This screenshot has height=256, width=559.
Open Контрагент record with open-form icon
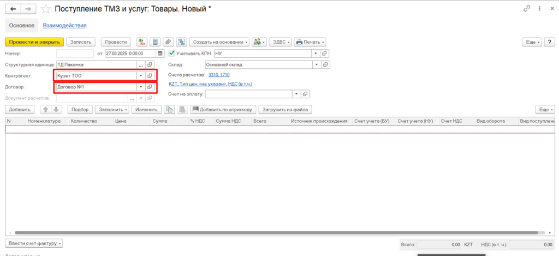pyautogui.click(x=150, y=75)
